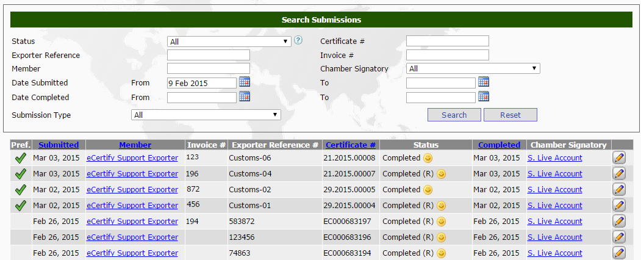641x260 pixels.
Task: Open the Date Submitted To calendar picker
Action: pos(484,82)
